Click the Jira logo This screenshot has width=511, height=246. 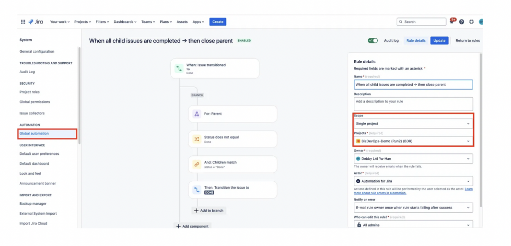click(35, 22)
